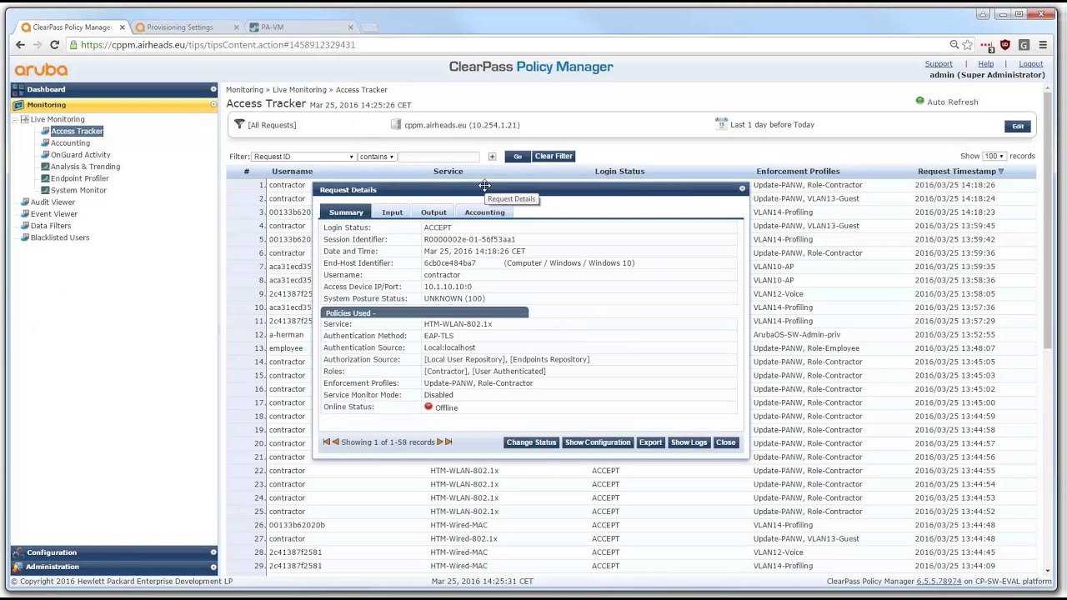The image size is (1067, 600).
Task: Click the Logout link
Action: point(1030,64)
